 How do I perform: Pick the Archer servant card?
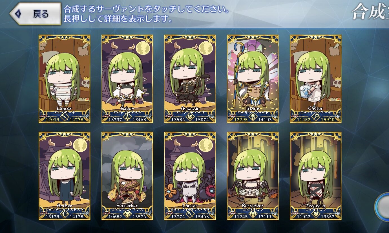point(65,176)
